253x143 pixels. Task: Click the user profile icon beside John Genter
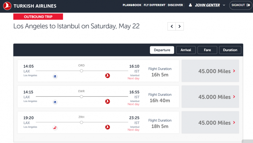tap(190, 5)
